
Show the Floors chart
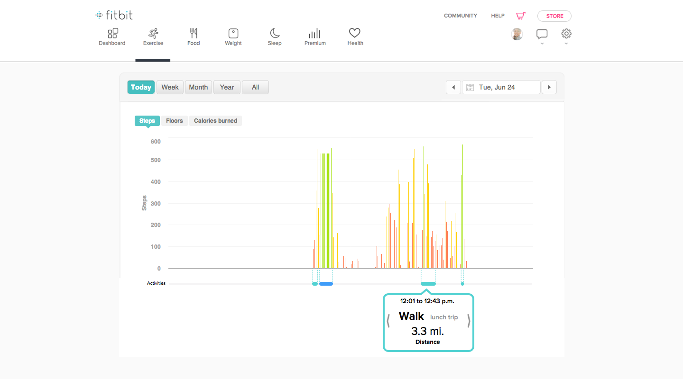click(x=175, y=121)
